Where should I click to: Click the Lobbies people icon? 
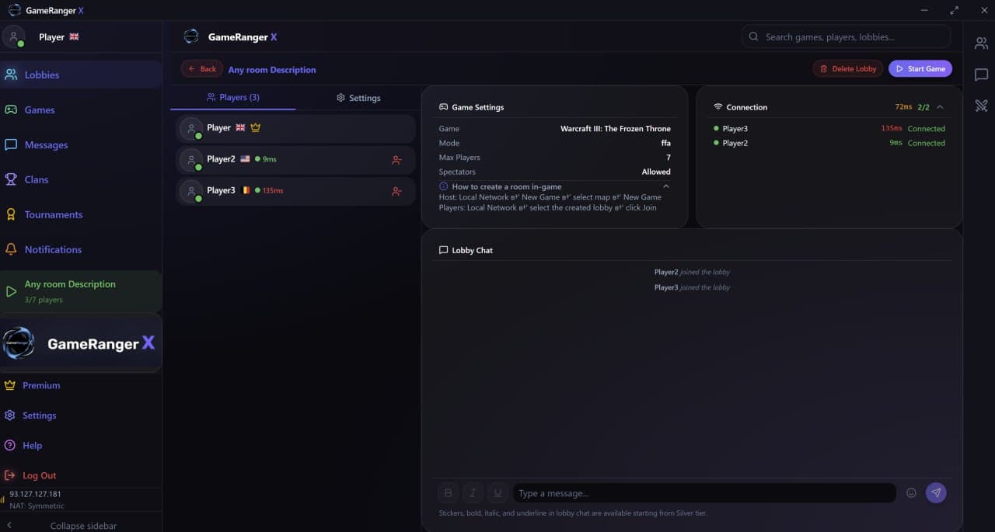[11, 75]
